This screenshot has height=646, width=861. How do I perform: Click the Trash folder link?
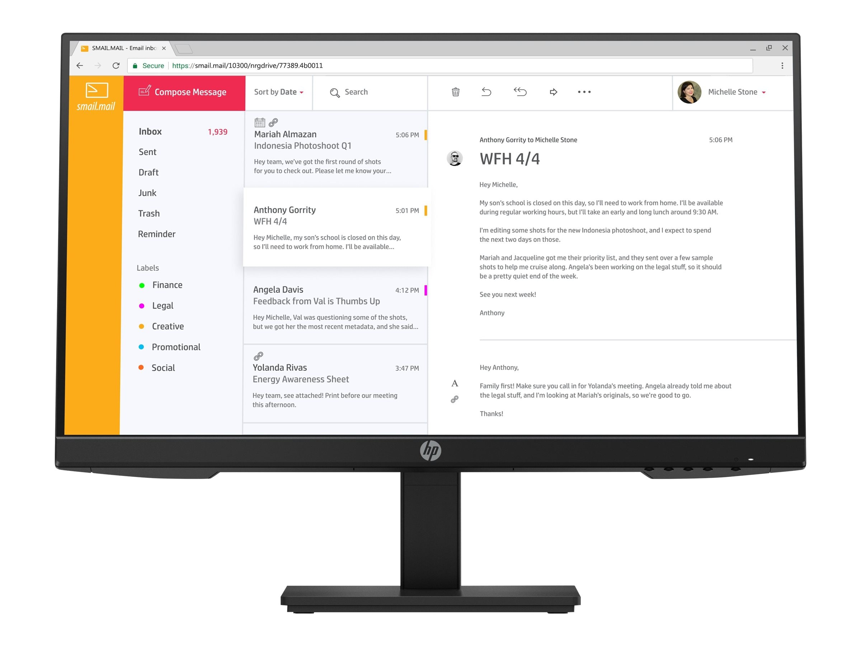point(150,213)
